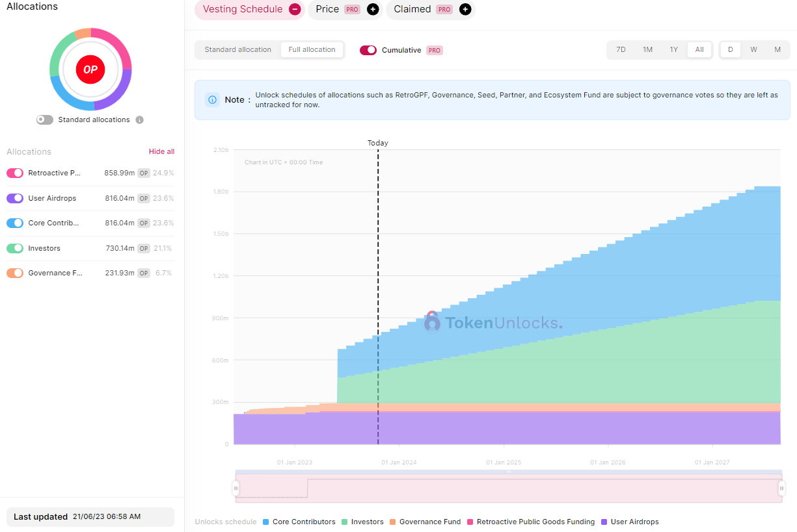The width and height of the screenshot is (797, 532).
Task: Add the Price series with plus icon
Action: tap(373, 9)
